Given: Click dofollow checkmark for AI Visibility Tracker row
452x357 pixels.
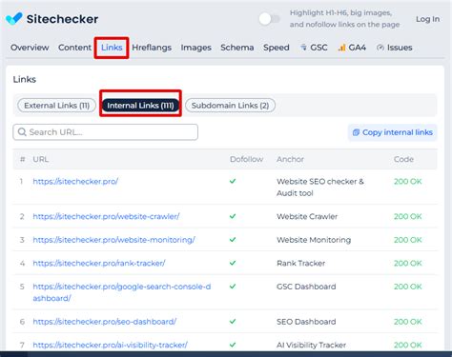Looking at the screenshot, I should tap(233, 345).
